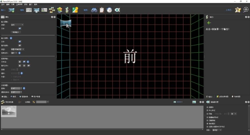Launch the Animation Editor film reel icon
This screenshot has width=250, height=135.
coord(246,10)
